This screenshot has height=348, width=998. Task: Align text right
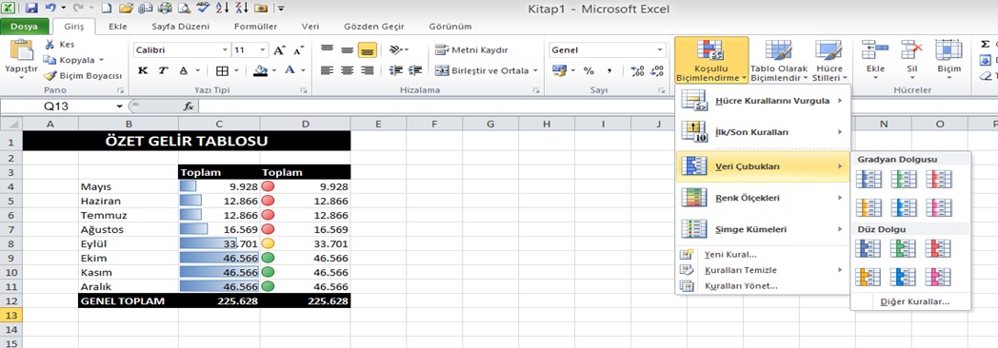pyautogui.click(x=367, y=70)
